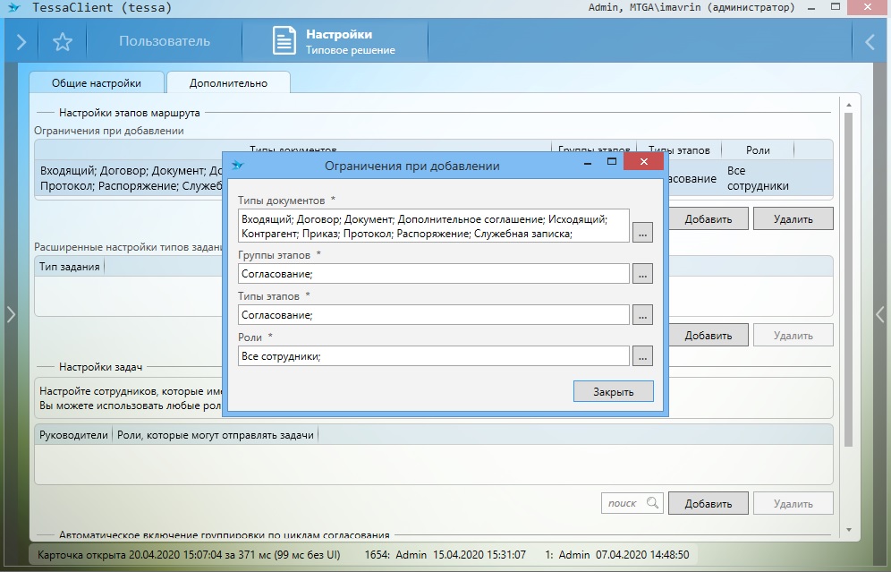
Task: Click Добавить button next to the search box
Action: (708, 503)
